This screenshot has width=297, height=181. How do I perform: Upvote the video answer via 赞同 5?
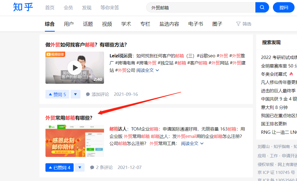(x=57, y=94)
